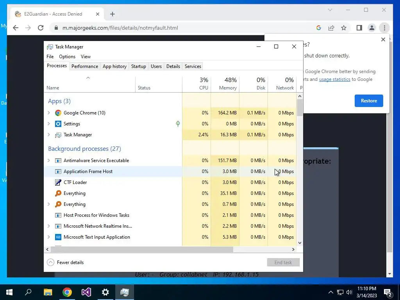Click the Task Manager process row icon
400x300 pixels.
pos(58,135)
